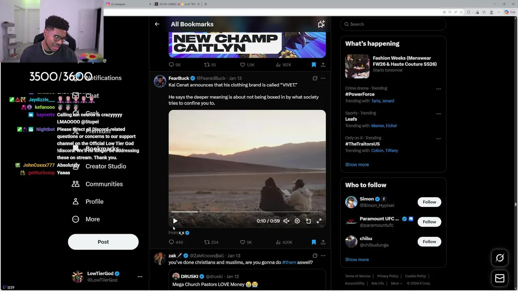View analytics showing 420K views
Screen dimensions: 518x291
tap(284, 242)
